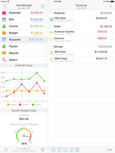Select the Reports chart icon

(x=4, y=53)
